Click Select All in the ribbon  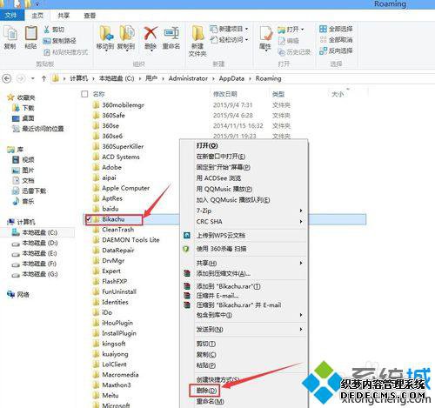pyautogui.click(x=336, y=29)
